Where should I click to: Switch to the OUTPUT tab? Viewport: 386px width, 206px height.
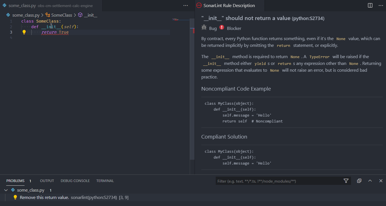point(47,181)
